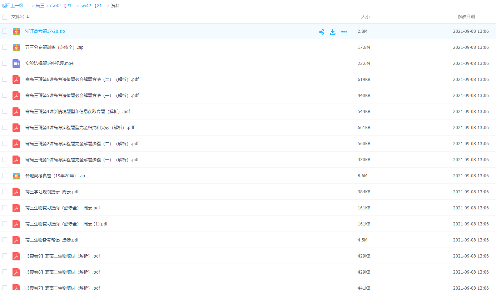Click the PDF icon of 【套卷9】寒高三生物随材
This screenshot has height=290, width=496.
tap(16, 256)
